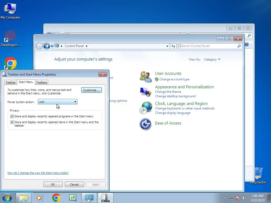Open the User Accounts category icon
271x203 pixels.
(x=146, y=77)
